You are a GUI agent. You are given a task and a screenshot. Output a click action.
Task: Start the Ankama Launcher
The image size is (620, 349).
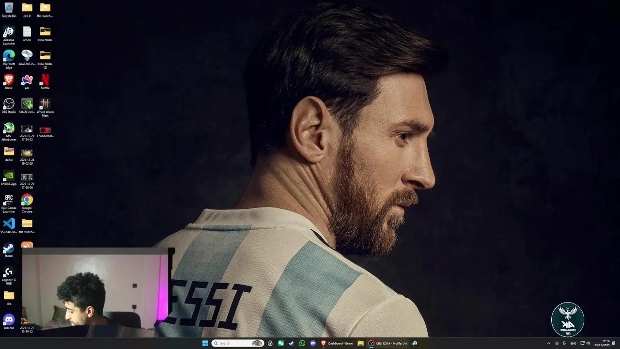point(9,32)
